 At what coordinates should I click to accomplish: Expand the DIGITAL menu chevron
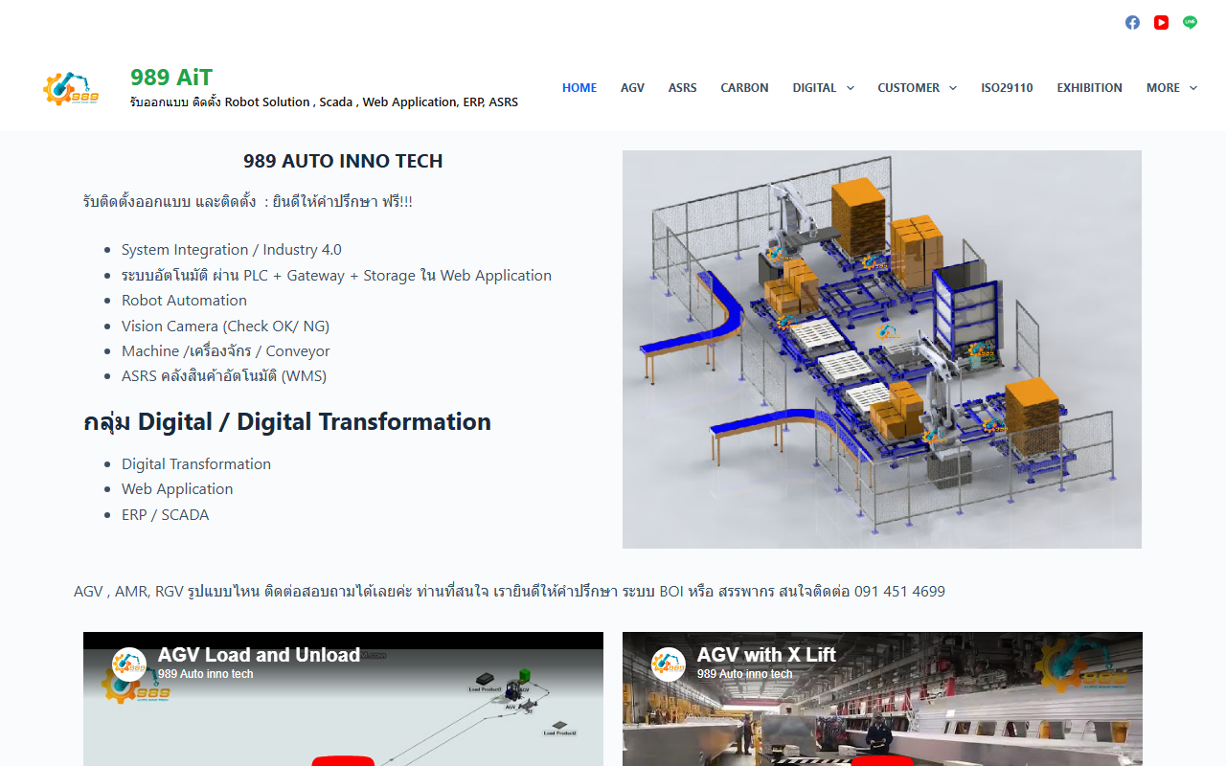(x=850, y=88)
